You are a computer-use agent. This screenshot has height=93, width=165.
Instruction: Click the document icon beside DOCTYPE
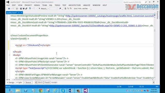pyautogui.click(x=65, y=9)
